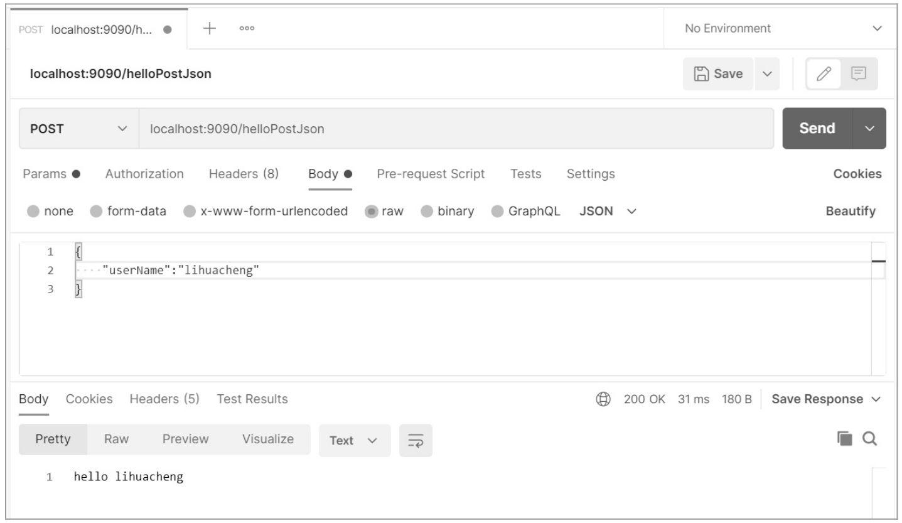Click the hello lihuacheng response line

click(129, 477)
